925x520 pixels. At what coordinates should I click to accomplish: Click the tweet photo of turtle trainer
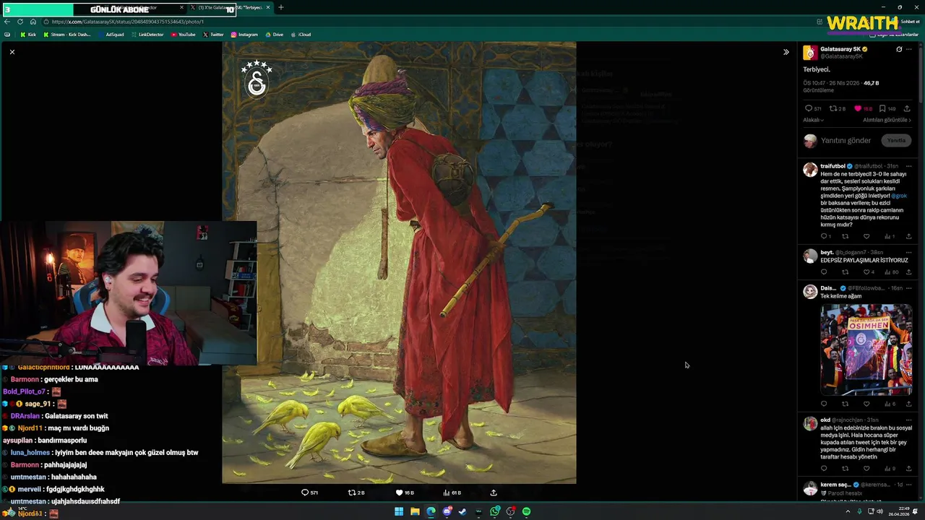[399, 262]
